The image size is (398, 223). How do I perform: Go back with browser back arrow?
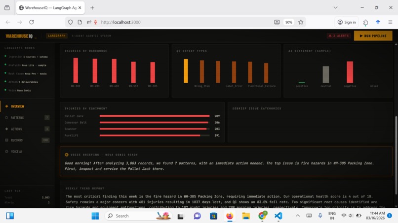tap(8, 22)
